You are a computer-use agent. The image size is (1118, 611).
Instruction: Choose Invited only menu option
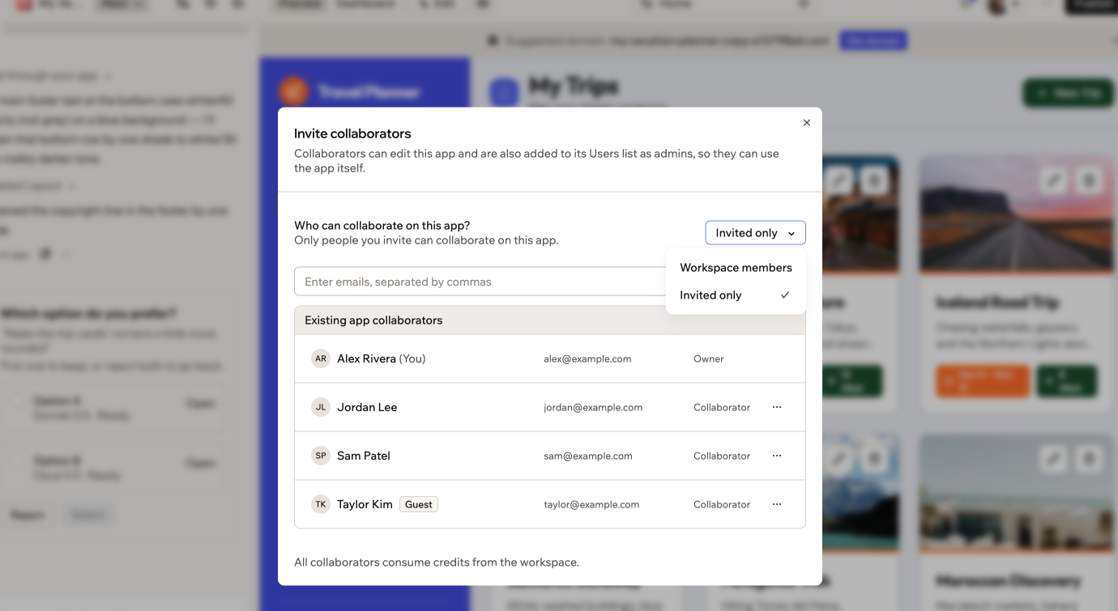tap(736, 295)
